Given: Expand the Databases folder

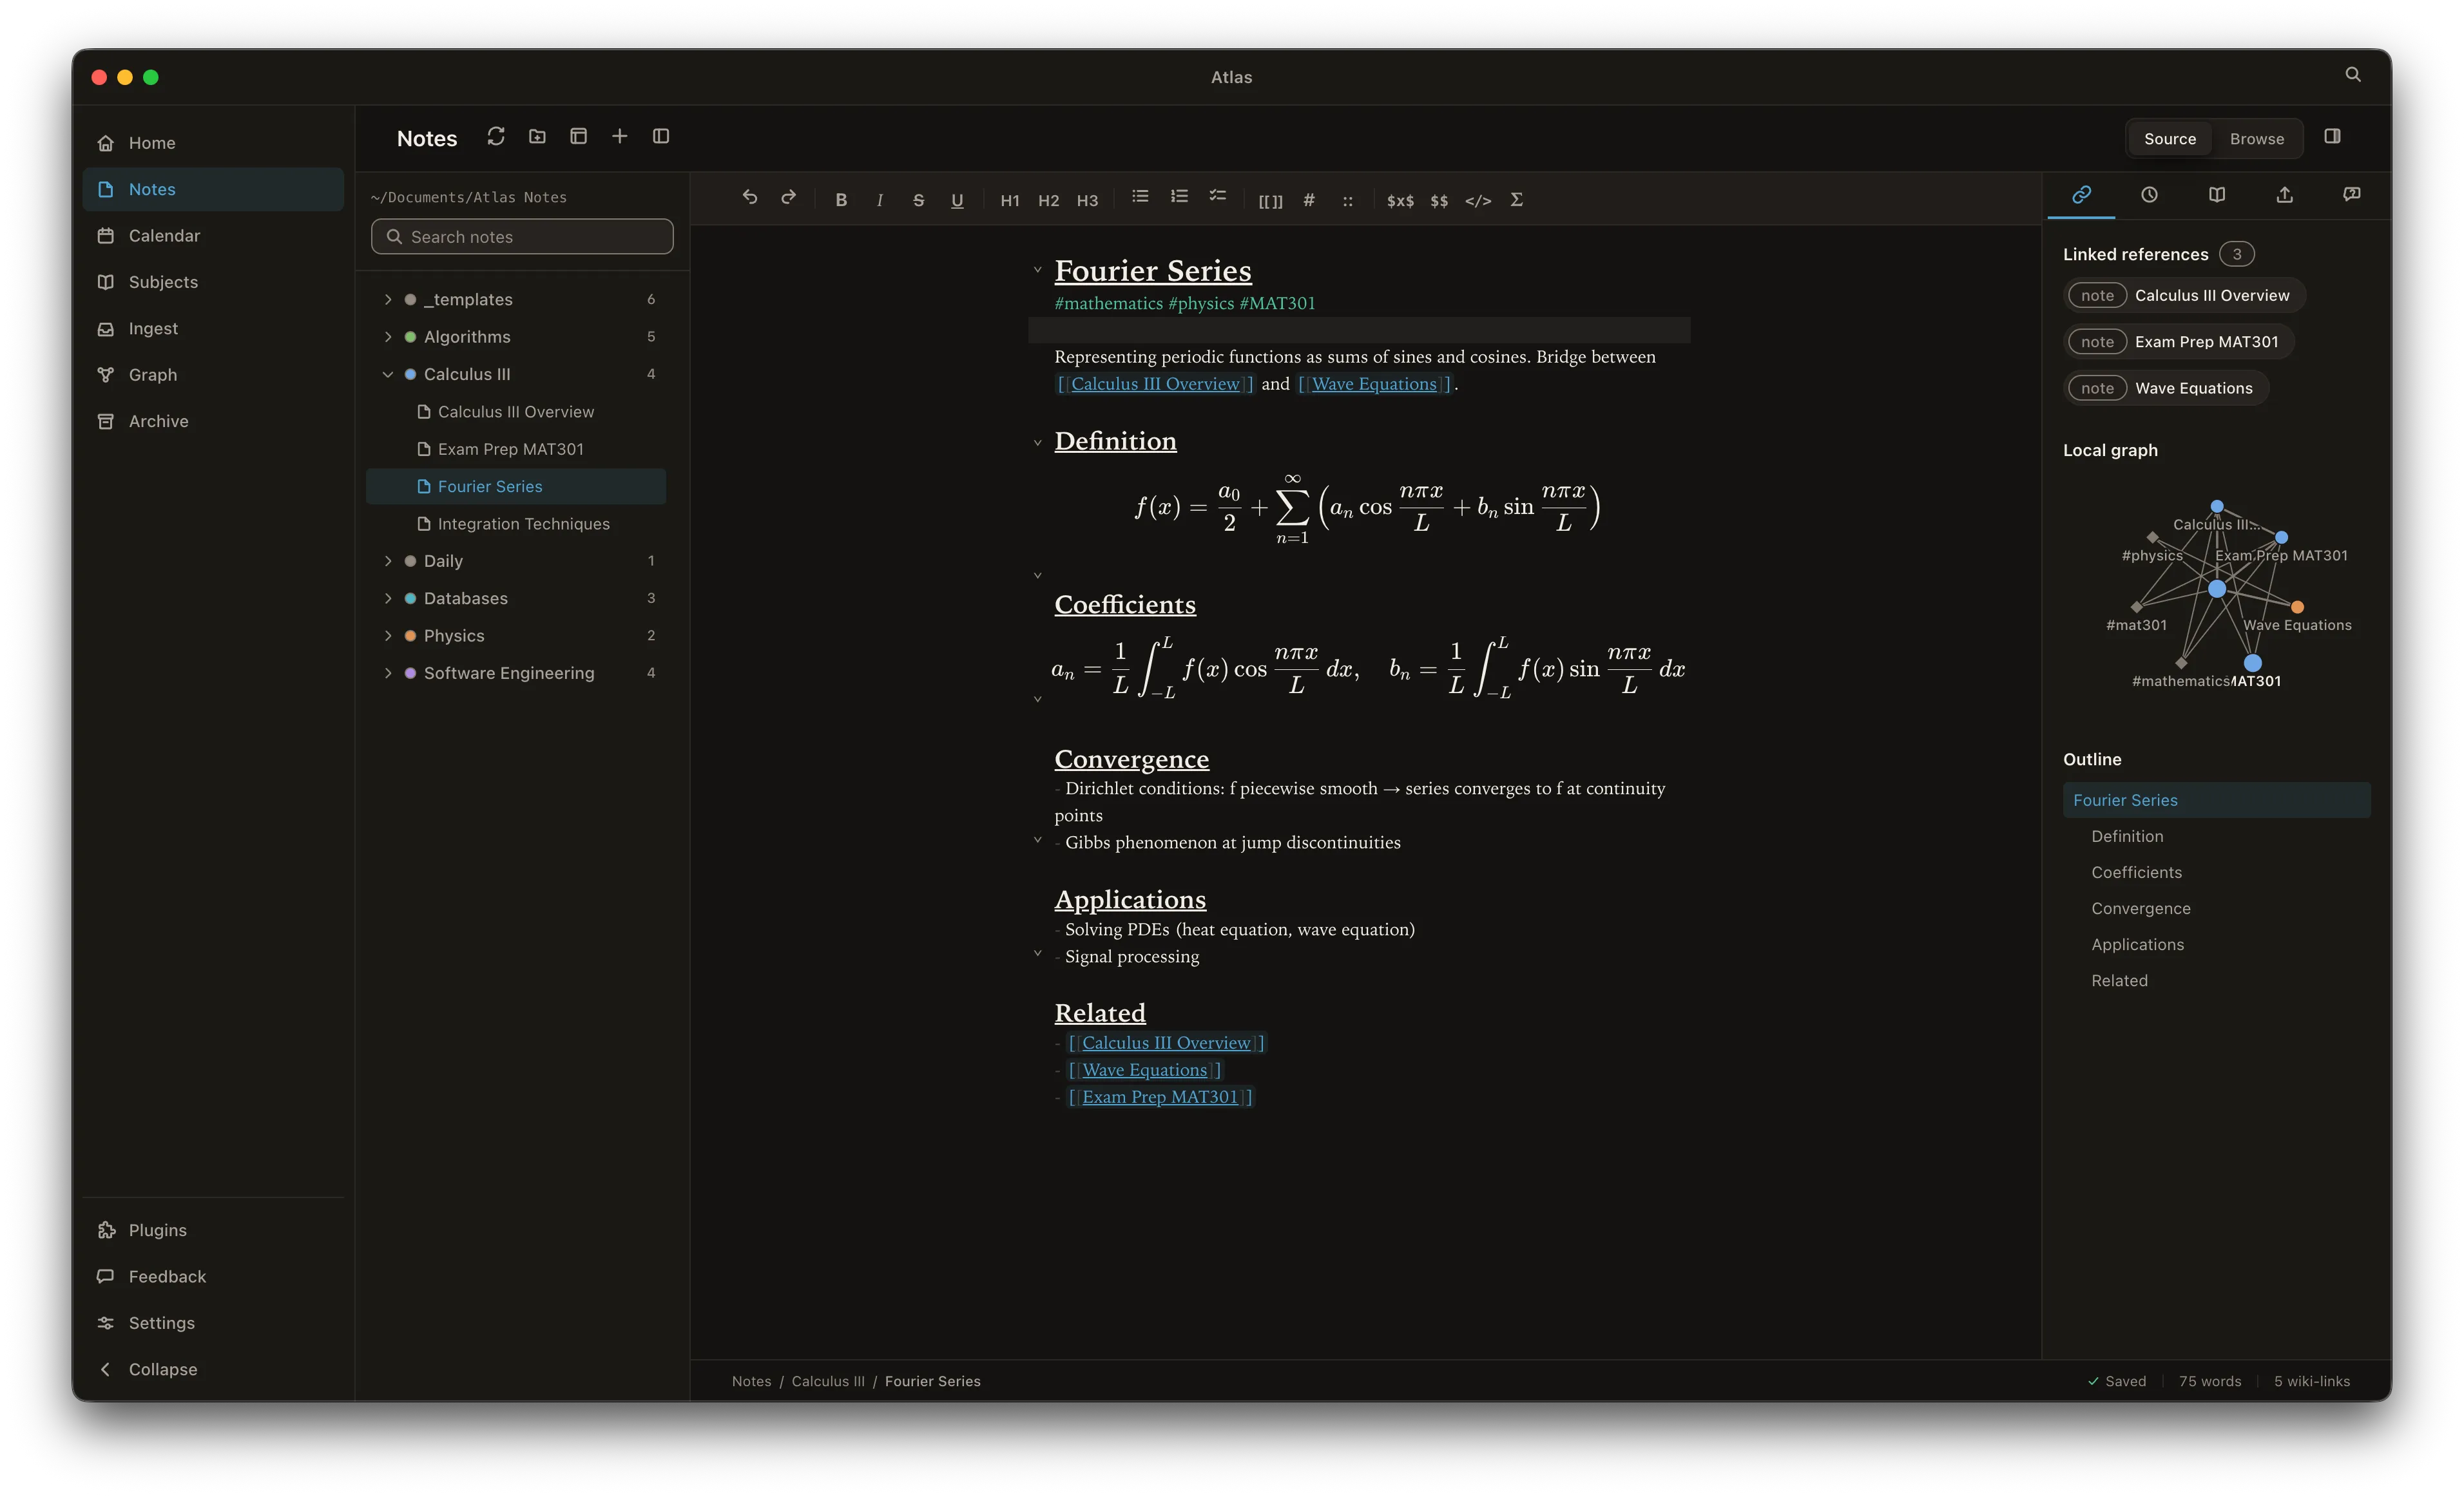Looking at the screenshot, I should pyautogui.click(x=388, y=598).
